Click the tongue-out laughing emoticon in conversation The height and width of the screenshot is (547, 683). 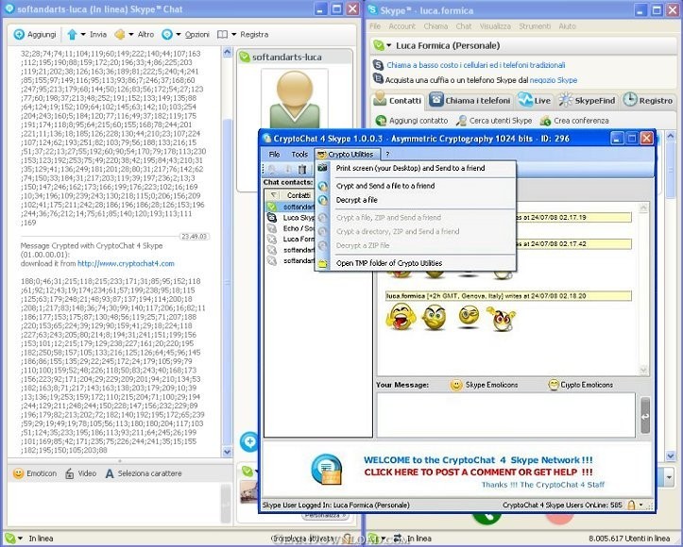pos(401,317)
